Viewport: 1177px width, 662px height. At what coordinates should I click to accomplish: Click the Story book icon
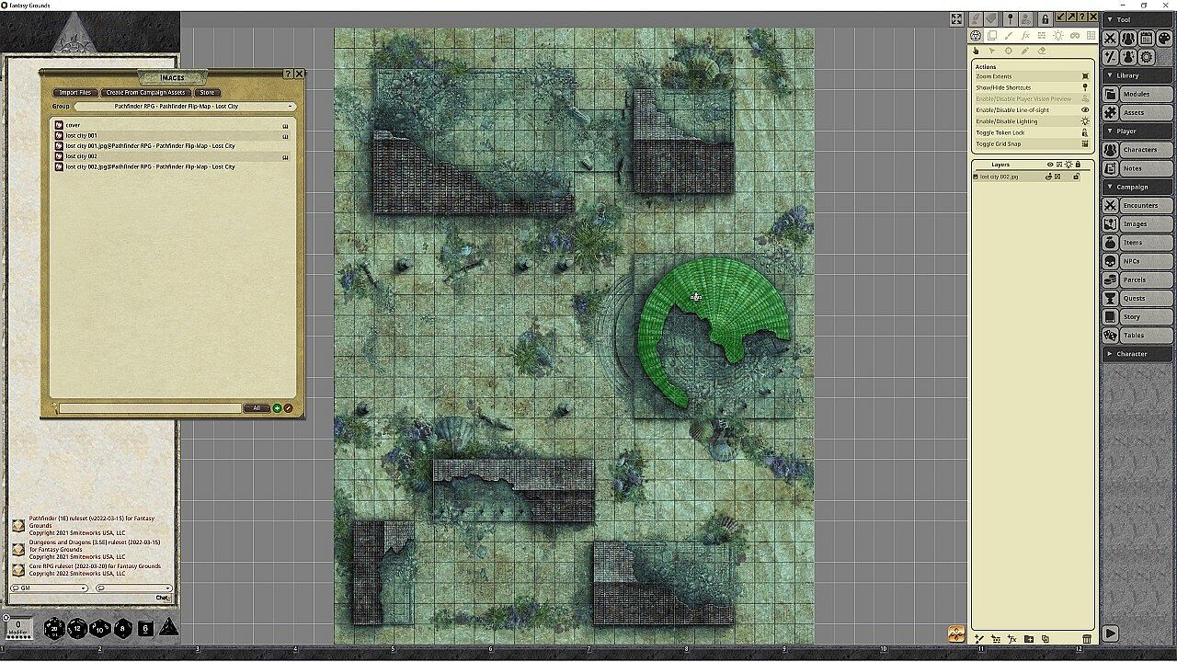pyautogui.click(x=1111, y=316)
